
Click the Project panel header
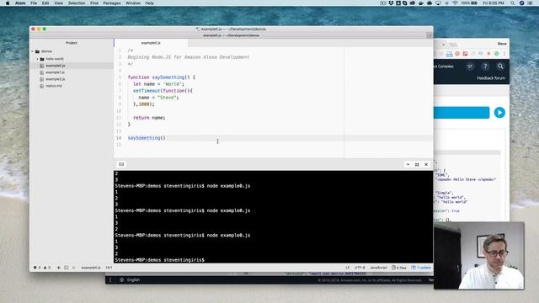[71, 43]
